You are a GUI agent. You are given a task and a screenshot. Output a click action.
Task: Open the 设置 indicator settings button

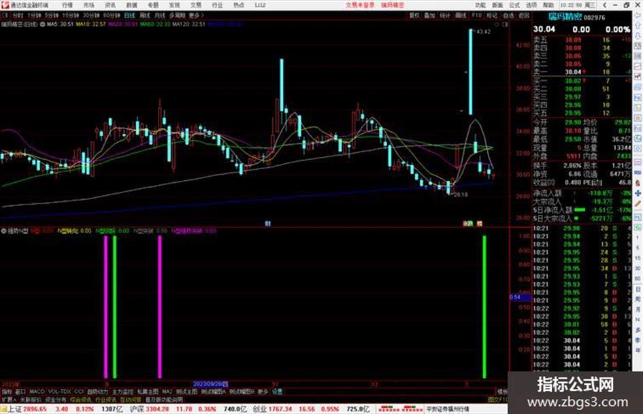pos(277,392)
